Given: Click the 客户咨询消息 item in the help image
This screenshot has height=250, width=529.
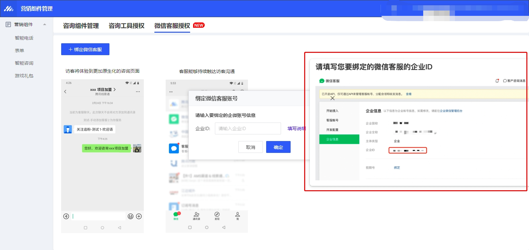Looking at the screenshot, I should click(514, 81).
